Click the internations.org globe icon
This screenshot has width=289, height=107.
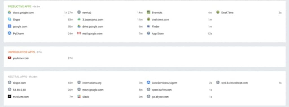79,82
